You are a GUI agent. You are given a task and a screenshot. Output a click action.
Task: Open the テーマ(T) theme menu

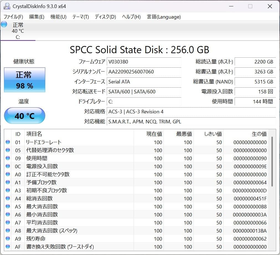(80, 17)
